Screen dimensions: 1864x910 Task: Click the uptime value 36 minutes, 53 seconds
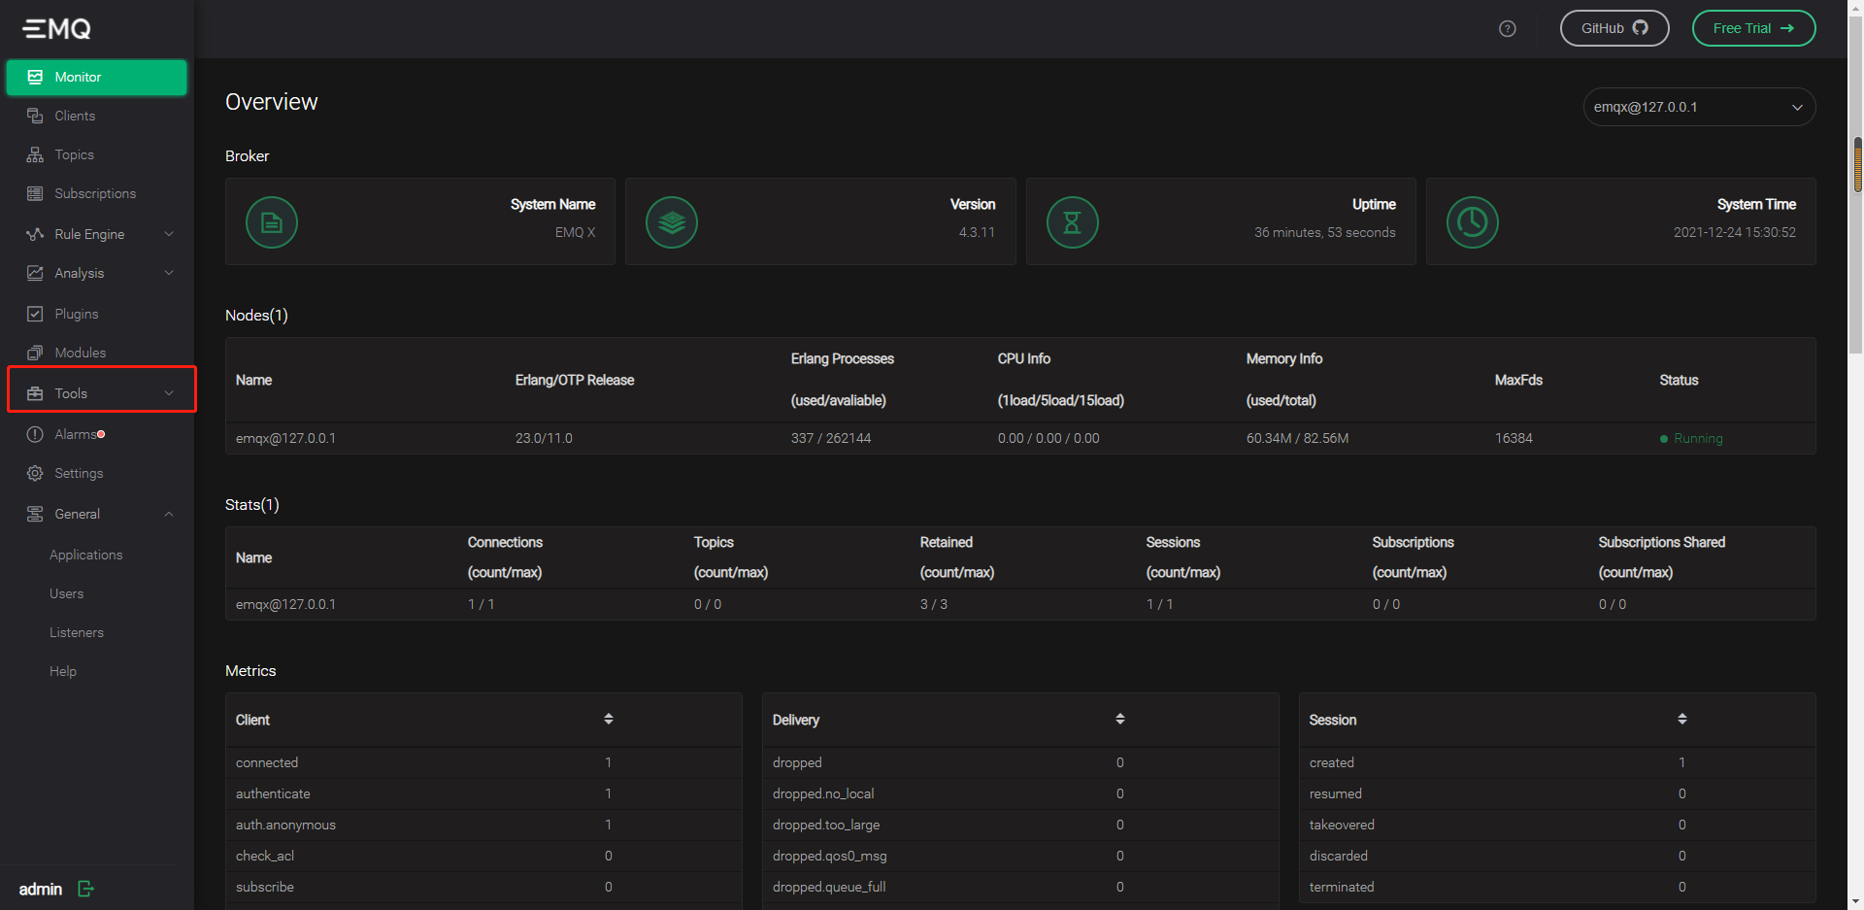point(1325,232)
